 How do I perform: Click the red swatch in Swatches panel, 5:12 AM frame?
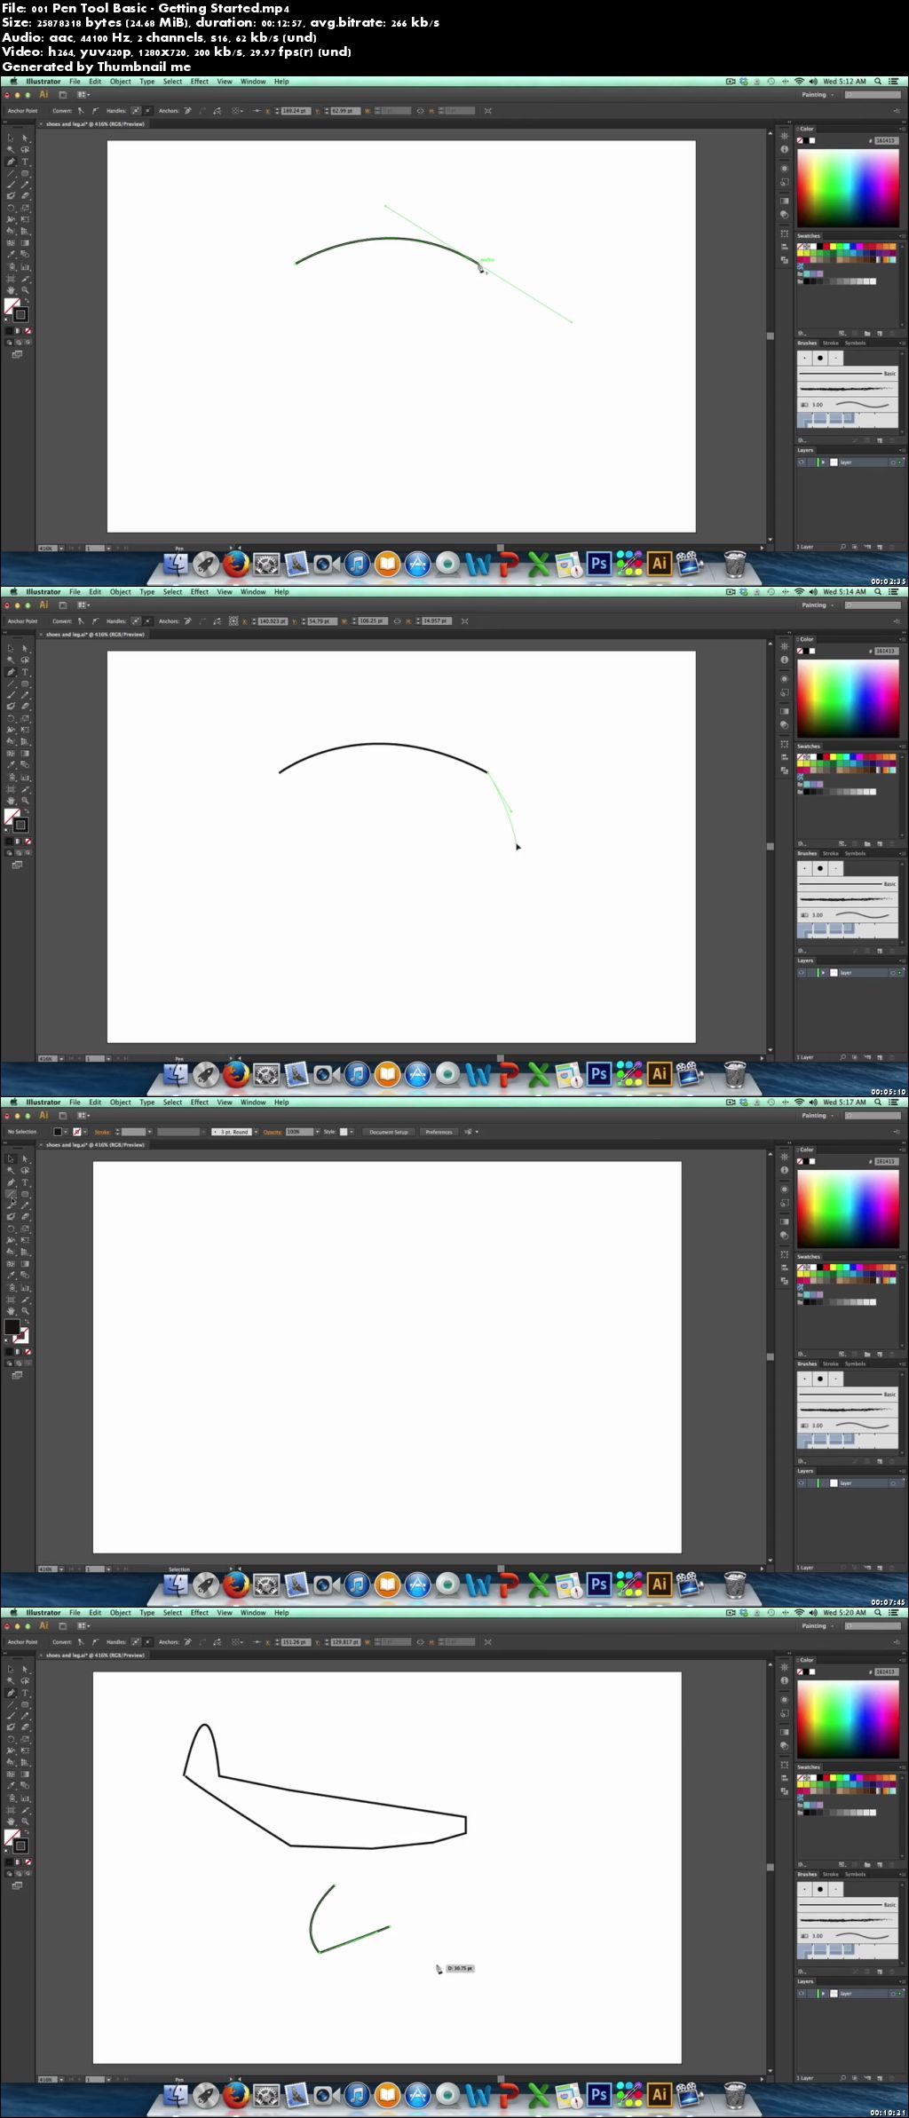[826, 247]
